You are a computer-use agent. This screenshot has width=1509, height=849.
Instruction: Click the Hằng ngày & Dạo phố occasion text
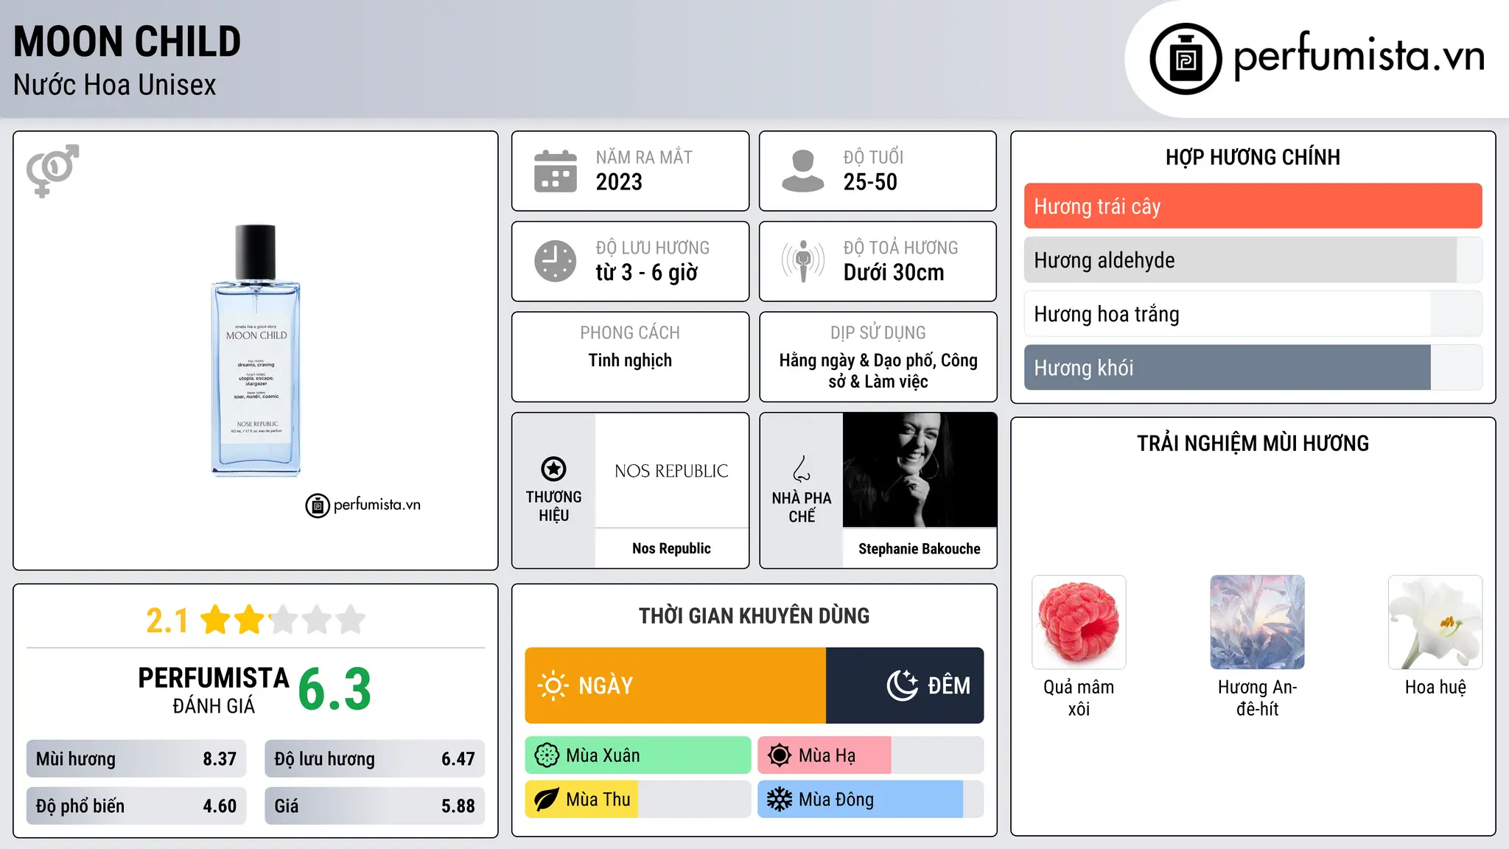(878, 371)
